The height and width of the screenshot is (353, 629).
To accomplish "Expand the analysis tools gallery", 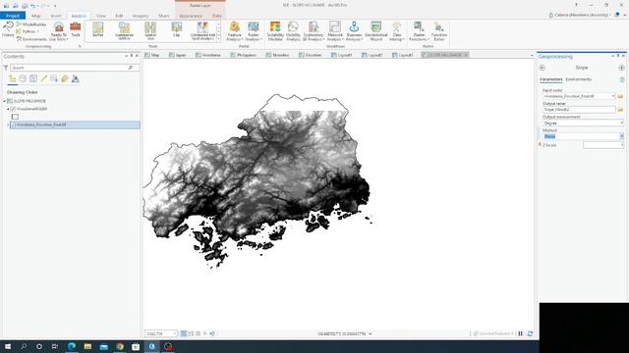I will click(218, 39).
